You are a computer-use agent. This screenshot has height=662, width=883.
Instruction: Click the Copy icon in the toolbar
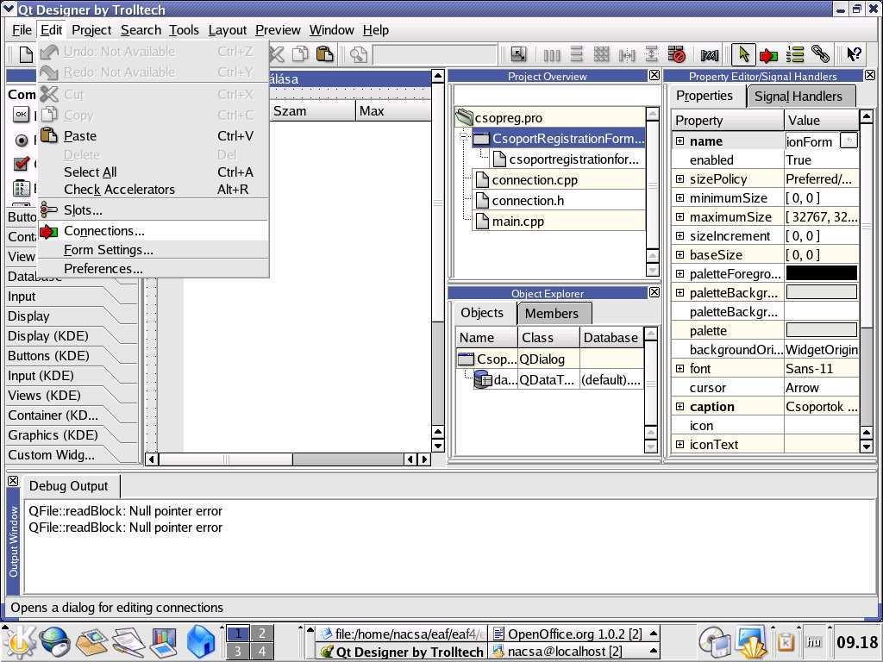(x=300, y=54)
